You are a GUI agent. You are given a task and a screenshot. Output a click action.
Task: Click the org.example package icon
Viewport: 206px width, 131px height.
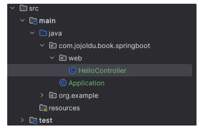pyautogui.click(x=53, y=95)
